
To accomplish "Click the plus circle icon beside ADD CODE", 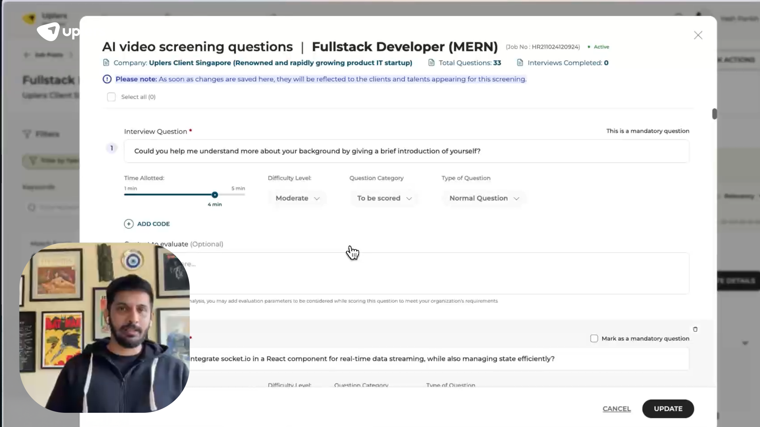I will pyautogui.click(x=129, y=224).
